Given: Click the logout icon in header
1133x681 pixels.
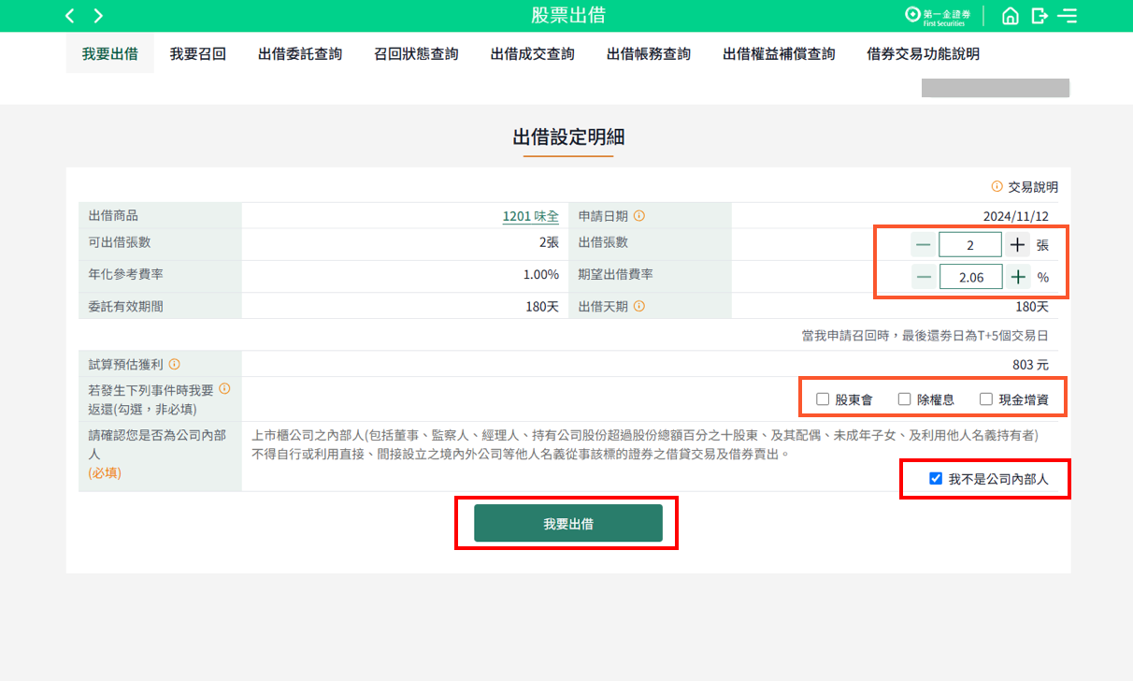Looking at the screenshot, I should [1039, 16].
